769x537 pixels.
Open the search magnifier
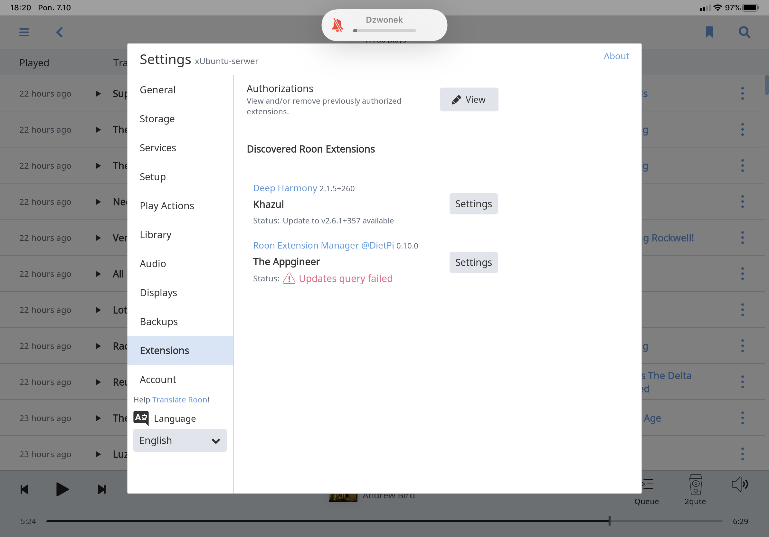click(x=744, y=32)
